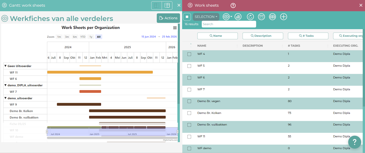Switch to the right-side split layout icon
The height and width of the screenshot is (153, 365).
point(167,5)
